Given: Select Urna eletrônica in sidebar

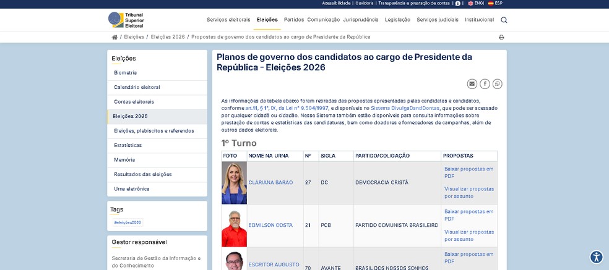Looking at the screenshot, I should tap(157, 189).
